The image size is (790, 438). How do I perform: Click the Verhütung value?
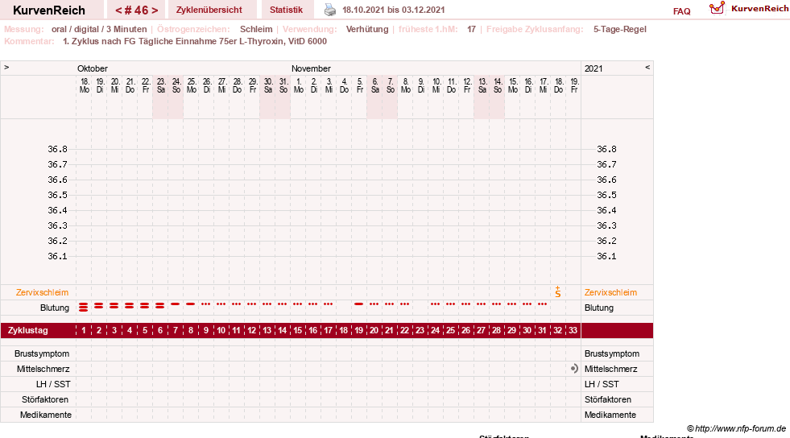(367, 29)
